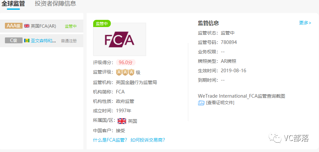The width and height of the screenshot is (319, 152).
Task: Open the 什么是FCA监管? link
Action: tap(110, 140)
